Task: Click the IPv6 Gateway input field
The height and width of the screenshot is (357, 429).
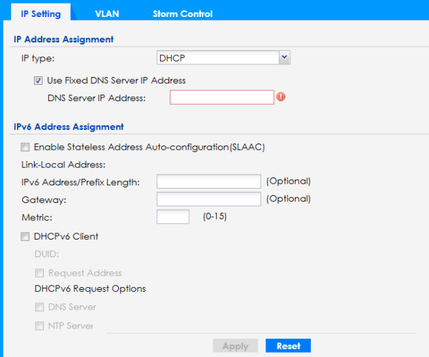Action: [209, 199]
